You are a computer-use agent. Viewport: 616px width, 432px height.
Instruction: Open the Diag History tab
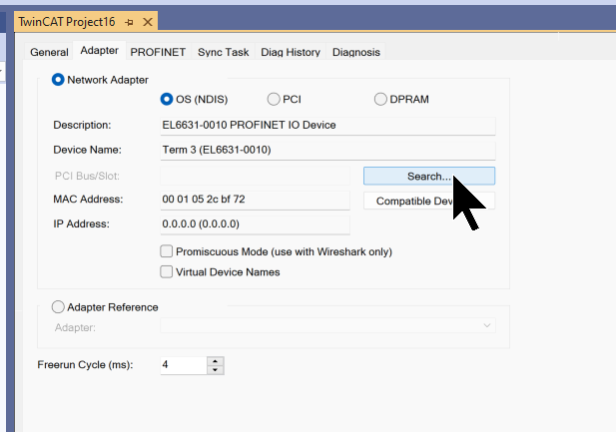coord(291,52)
